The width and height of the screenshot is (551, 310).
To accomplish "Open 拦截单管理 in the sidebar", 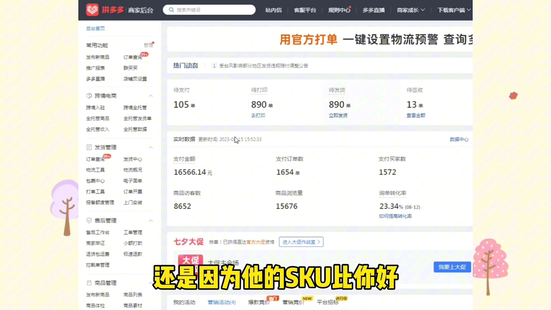I will click(x=98, y=265).
